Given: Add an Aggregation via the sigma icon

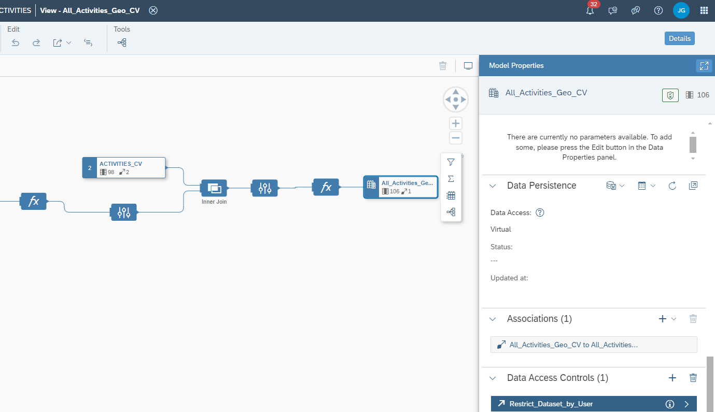Looking at the screenshot, I should (451, 178).
